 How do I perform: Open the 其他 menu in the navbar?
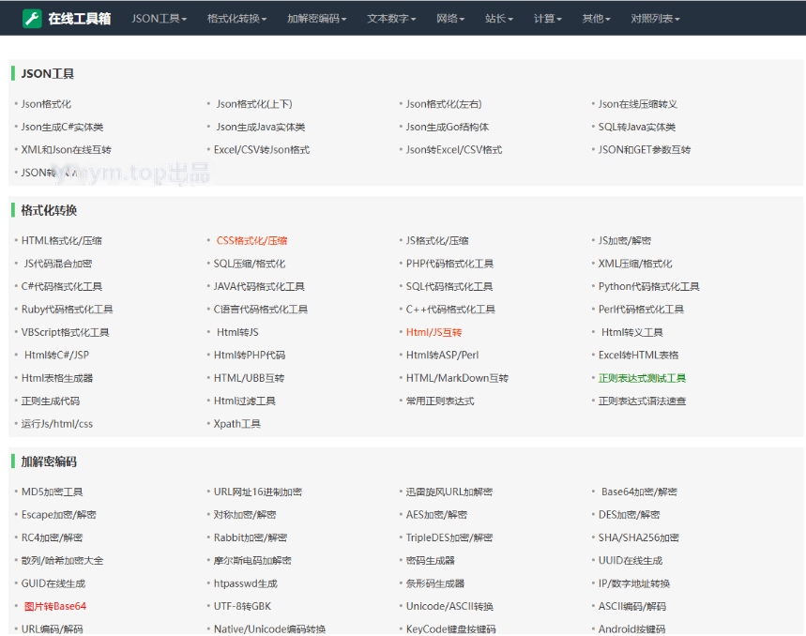click(x=596, y=19)
